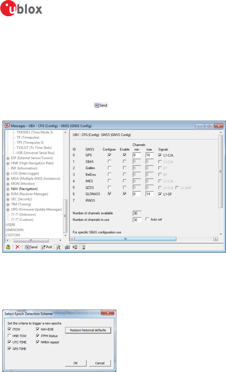Uncheck the GPS Enable checkbox

[125, 155]
